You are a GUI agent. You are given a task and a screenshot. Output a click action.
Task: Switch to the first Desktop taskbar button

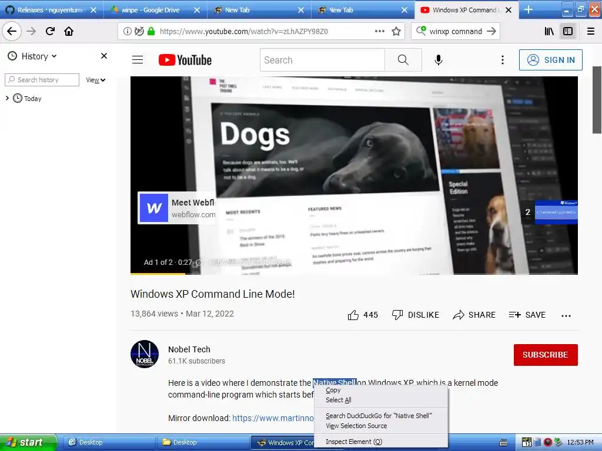coord(109,442)
